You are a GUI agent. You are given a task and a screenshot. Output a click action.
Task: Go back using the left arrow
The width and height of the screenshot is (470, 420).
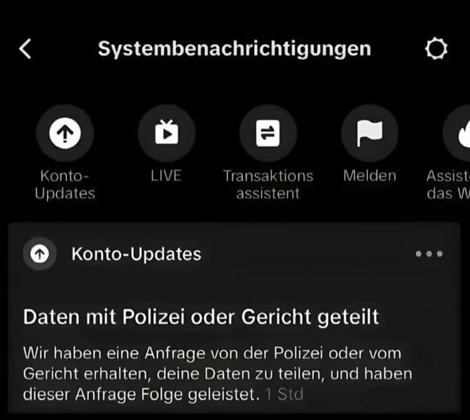(x=25, y=49)
